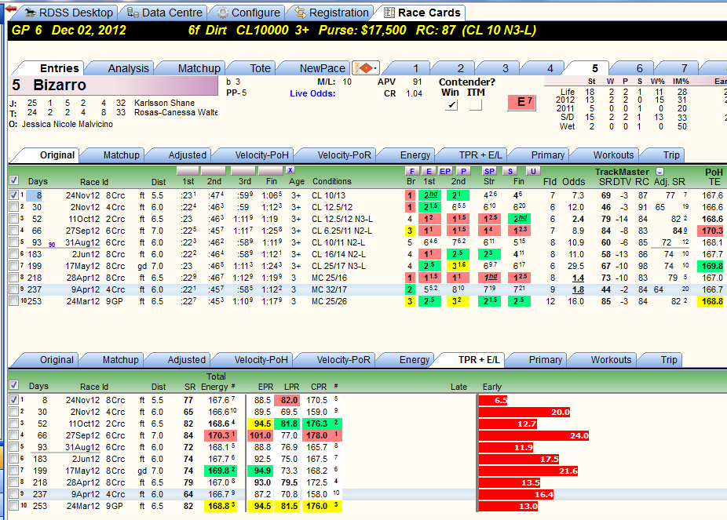The height and width of the screenshot is (520, 727).
Task: Click the blank button above the 1st column
Action: 188,170
